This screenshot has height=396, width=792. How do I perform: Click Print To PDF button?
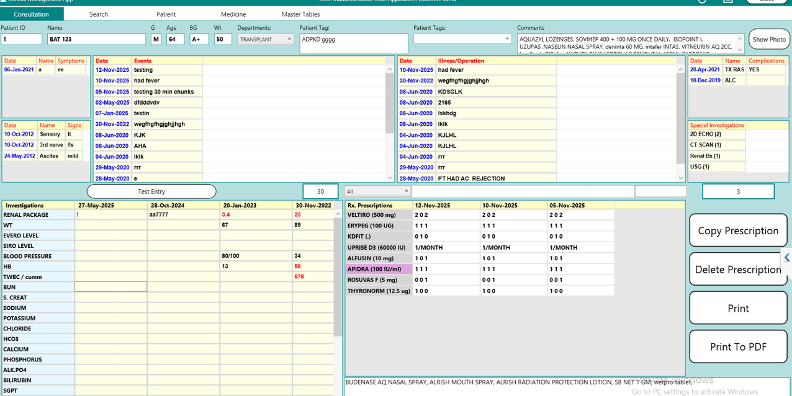pos(738,347)
